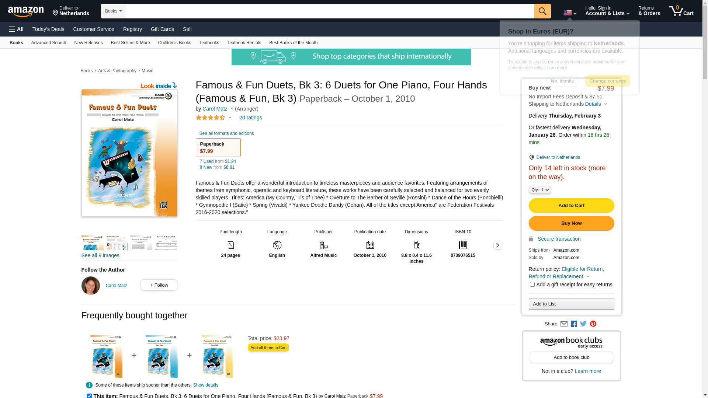708x398 pixels.
Task: Share this book on Twitter
Action: pos(583,324)
